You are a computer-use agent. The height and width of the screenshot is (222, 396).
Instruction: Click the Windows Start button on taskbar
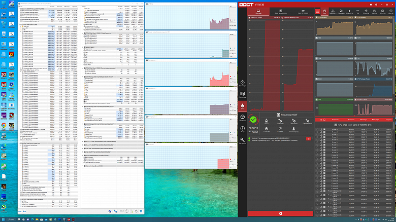coord(3,219)
